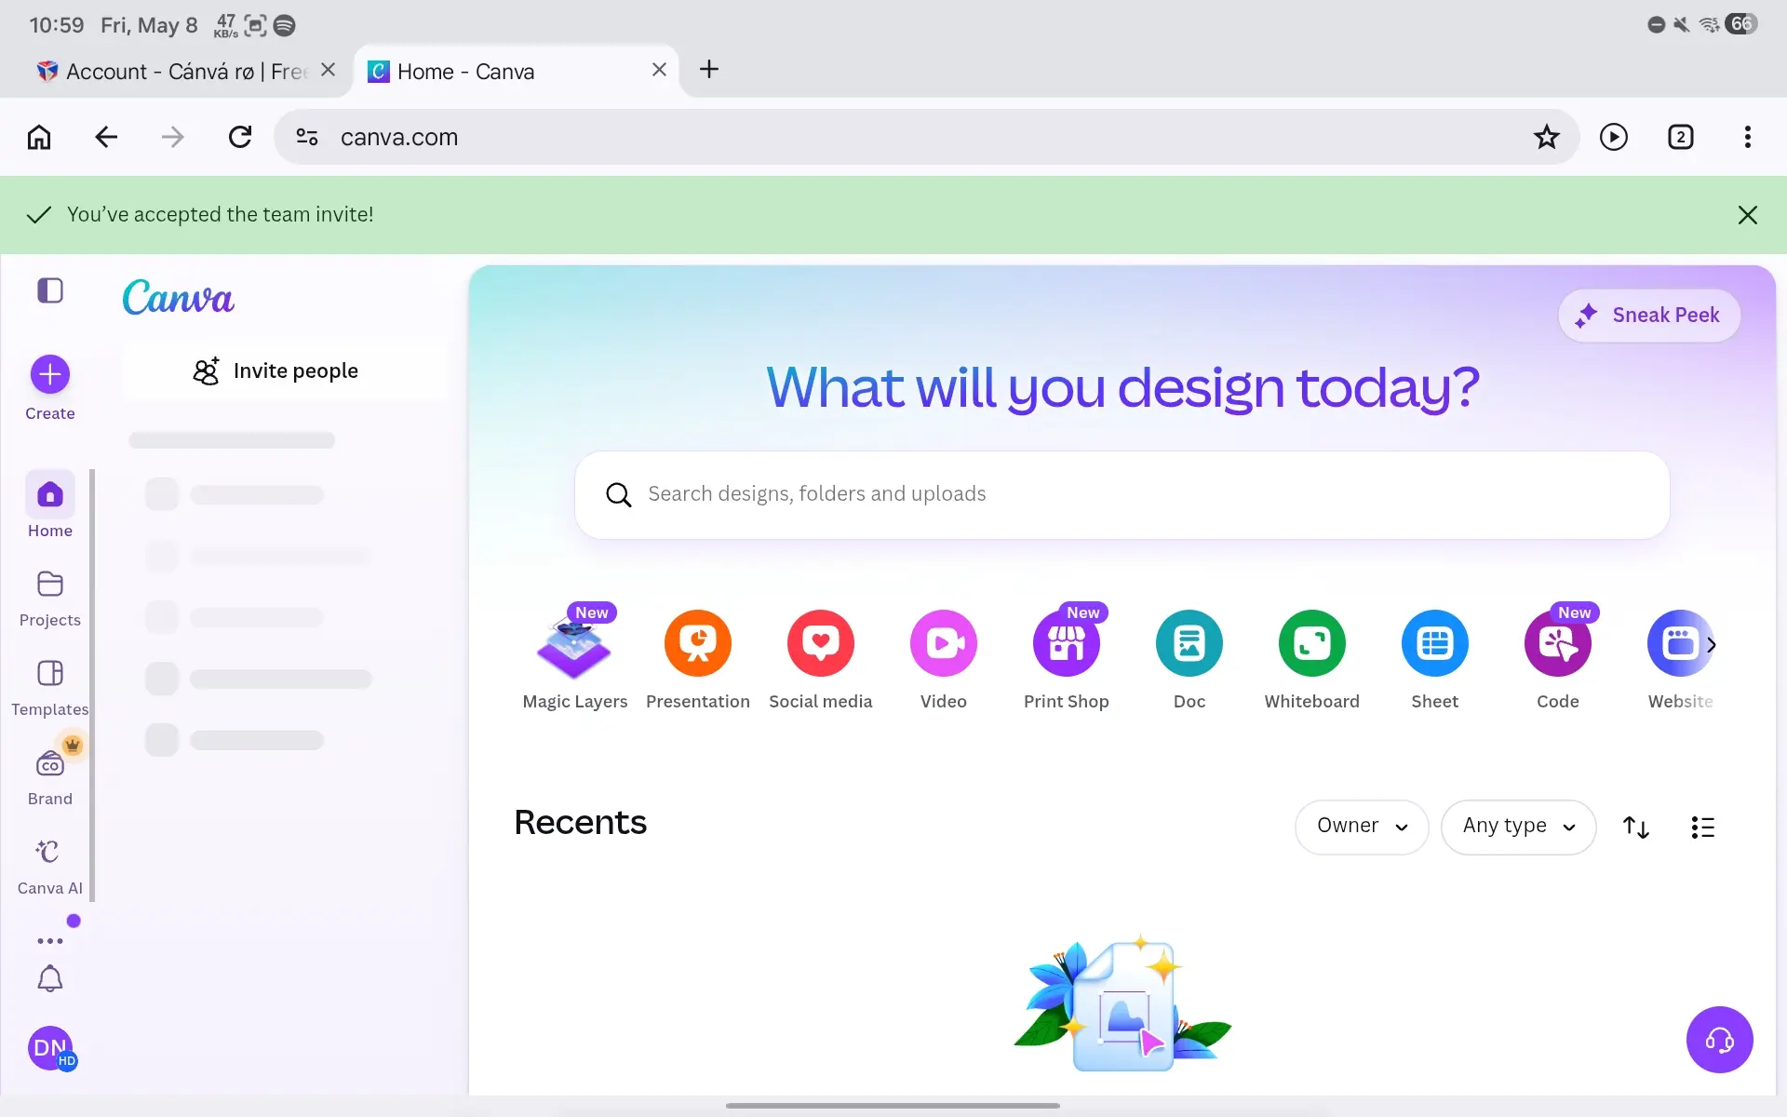Bookmark this page with the star

(x=1546, y=138)
